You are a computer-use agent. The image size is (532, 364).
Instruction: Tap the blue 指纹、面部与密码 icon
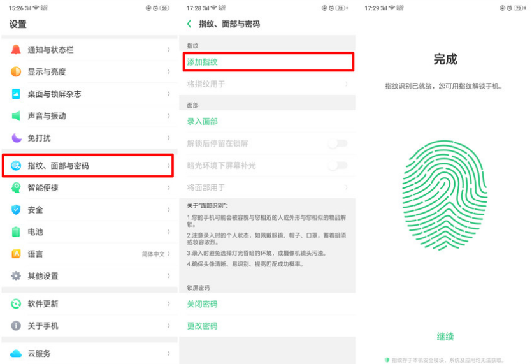pos(16,166)
